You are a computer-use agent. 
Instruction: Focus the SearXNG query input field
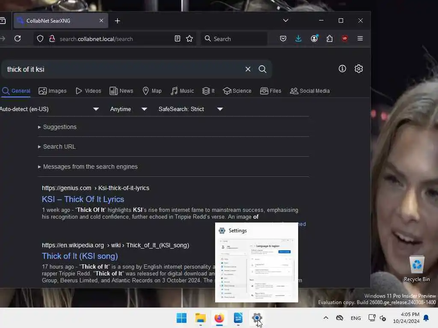coord(123,69)
